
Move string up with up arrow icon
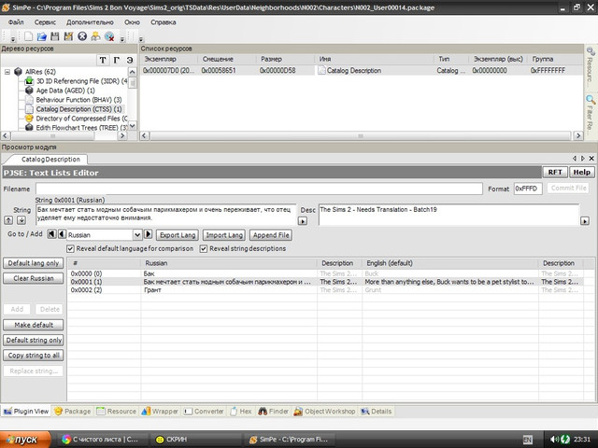[8, 220]
